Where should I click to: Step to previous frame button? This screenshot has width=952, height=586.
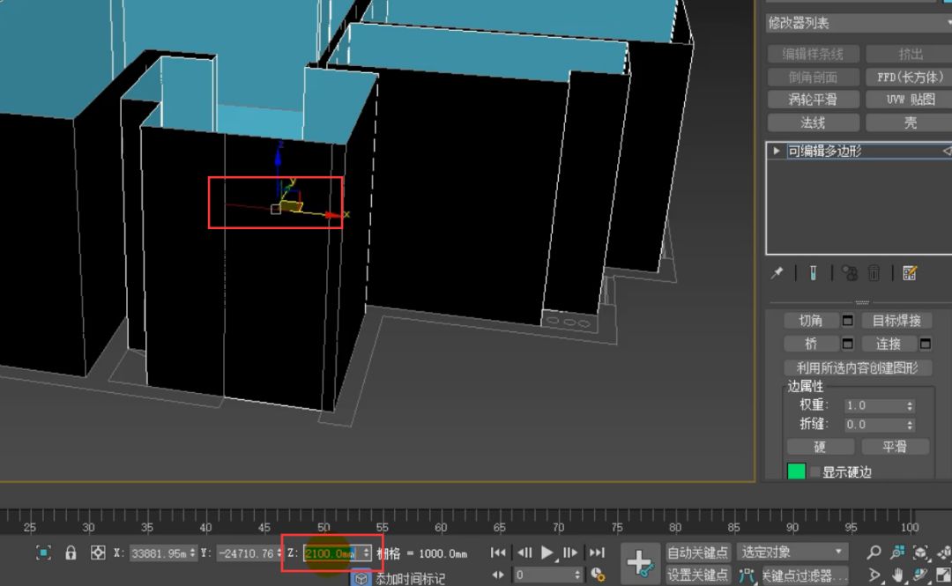524,553
